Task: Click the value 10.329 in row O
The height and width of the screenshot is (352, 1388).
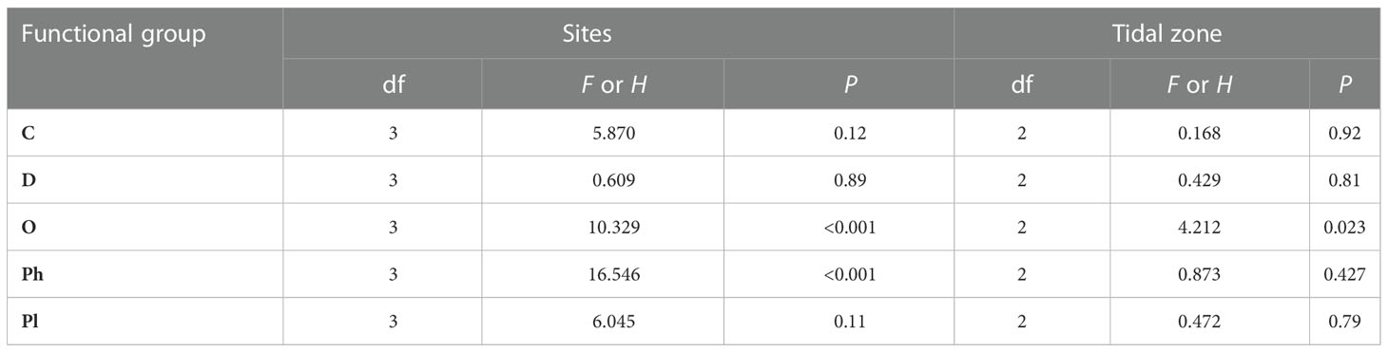Action: (x=603, y=227)
